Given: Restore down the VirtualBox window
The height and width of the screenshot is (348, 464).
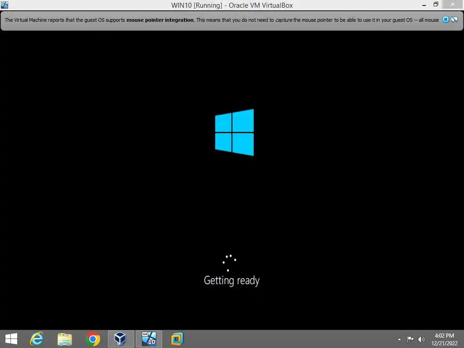Looking at the screenshot, I should tap(435, 5).
